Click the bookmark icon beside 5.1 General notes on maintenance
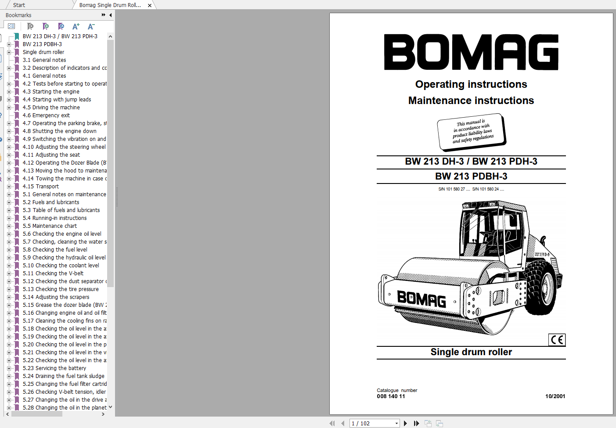This screenshot has height=428, width=616. pos(17,194)
